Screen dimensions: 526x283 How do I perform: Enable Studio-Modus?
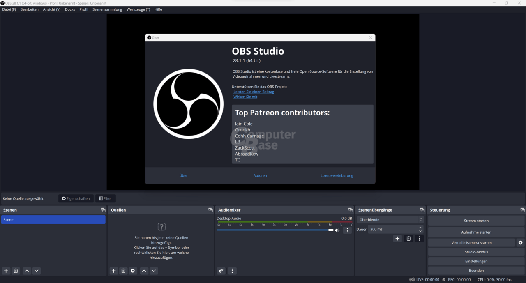[476, 251]
